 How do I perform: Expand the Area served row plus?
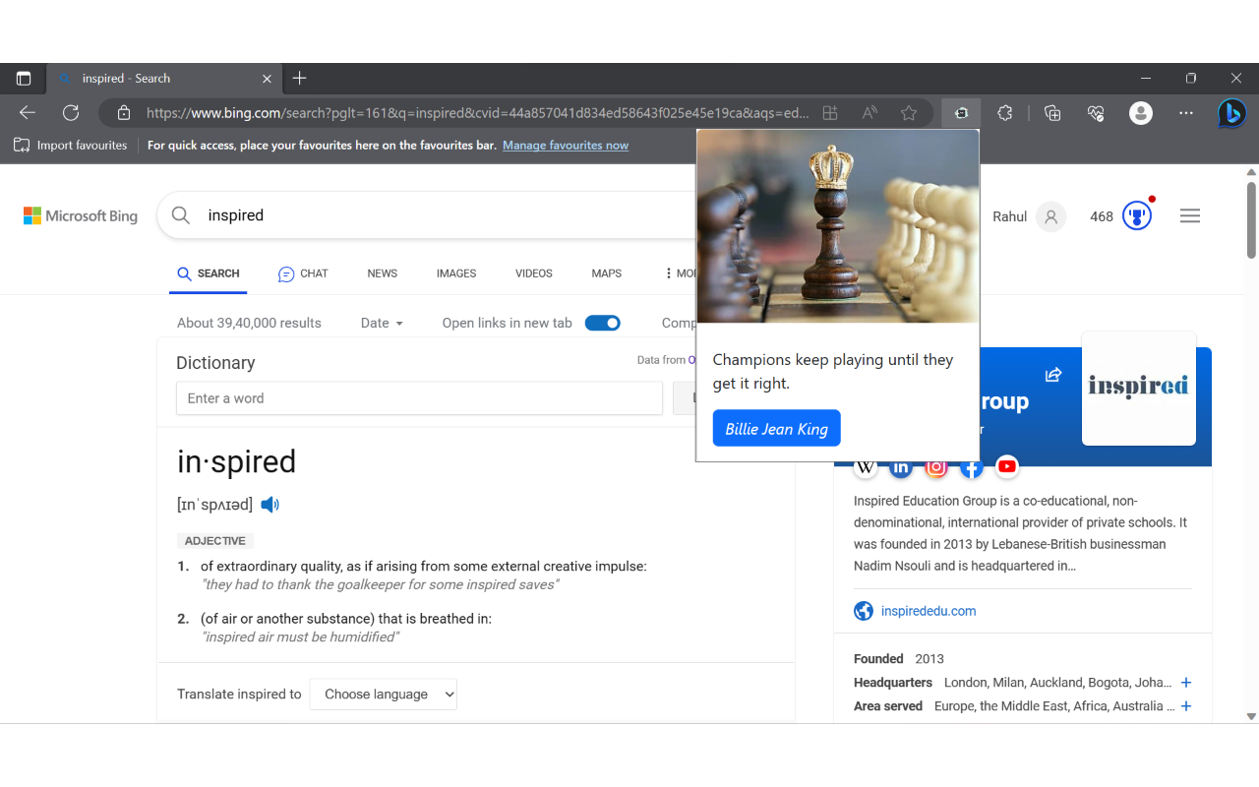tap(1186, 706)
